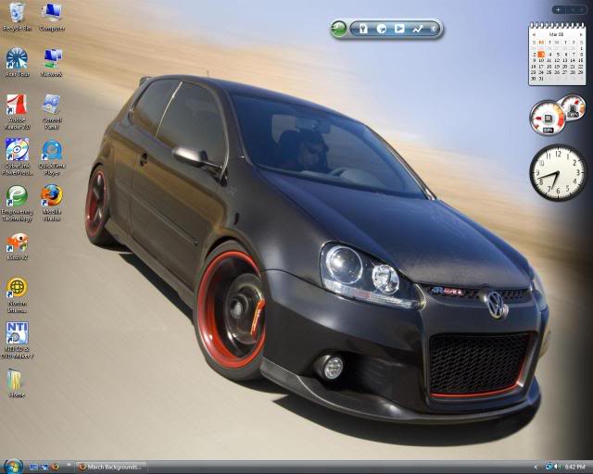Expand the Quick Launch overflow chevron

pyautogui.click(x=69, y=465)
